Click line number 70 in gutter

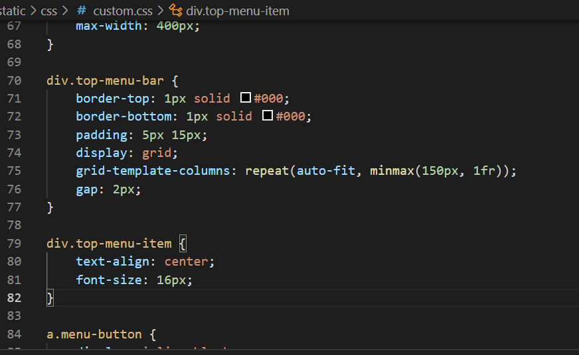tap(14, 80)
